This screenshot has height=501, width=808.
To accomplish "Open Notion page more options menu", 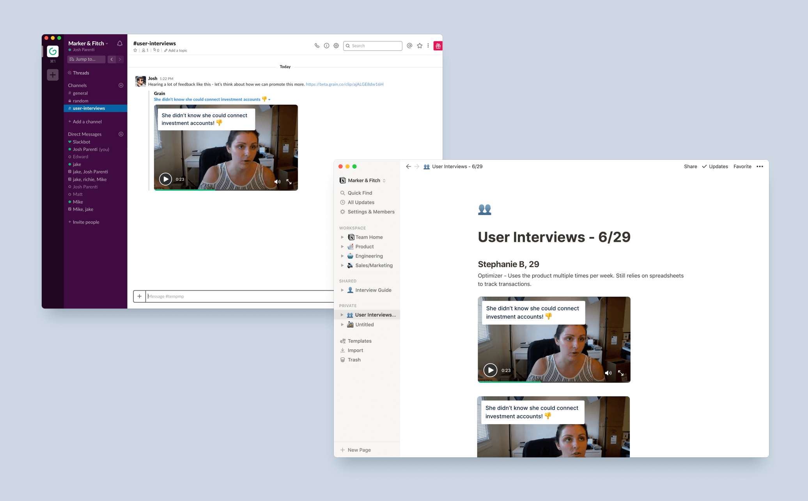I will point(760,166).
